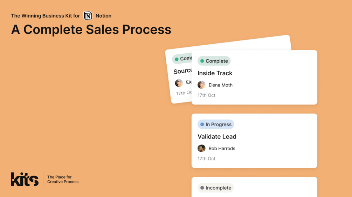The image size is (352, 197).
Task: Open the partially hidden Source card title
Action: pyautogui.click(x=182, y=71)
